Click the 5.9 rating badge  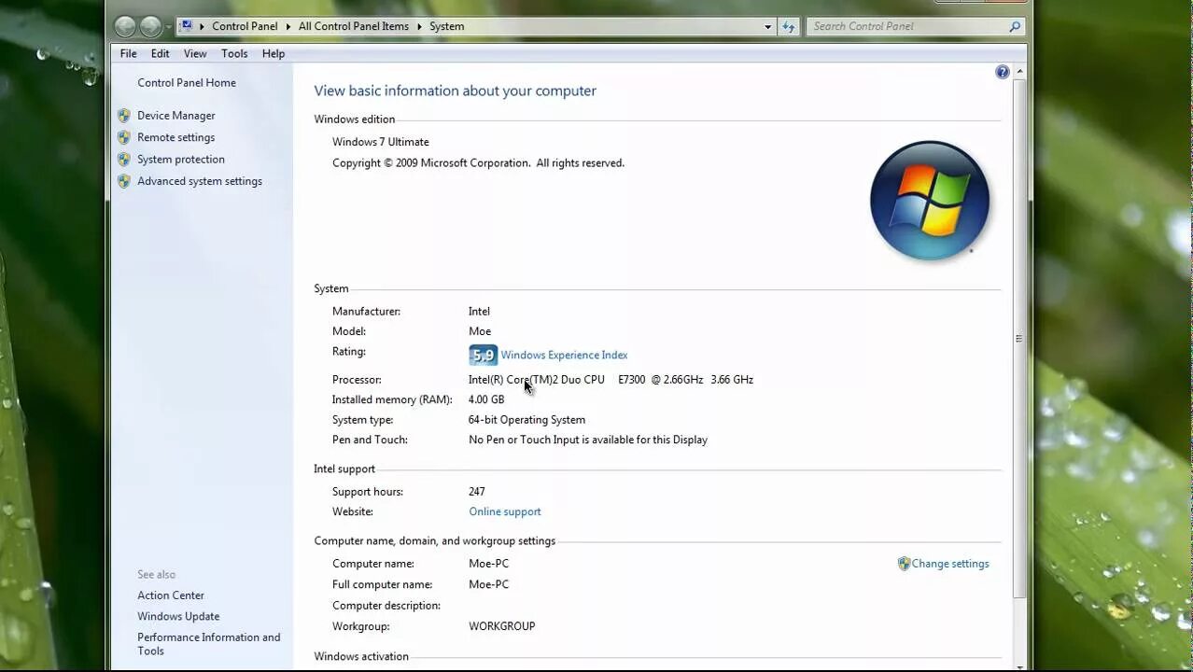coord(483,355)
